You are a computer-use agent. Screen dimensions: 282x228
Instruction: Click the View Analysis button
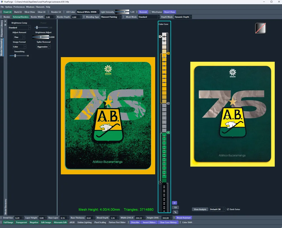pyautogui.click(x=200, y=209)
